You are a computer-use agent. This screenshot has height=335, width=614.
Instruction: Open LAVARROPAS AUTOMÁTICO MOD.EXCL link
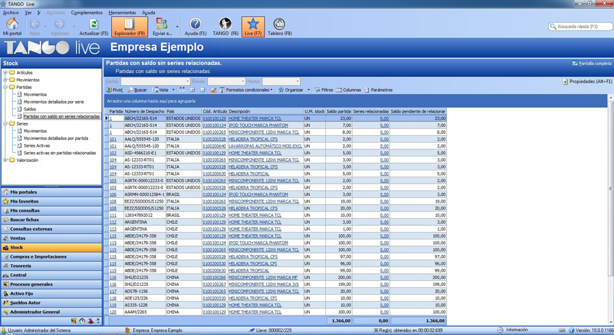[x=265, y=146]
